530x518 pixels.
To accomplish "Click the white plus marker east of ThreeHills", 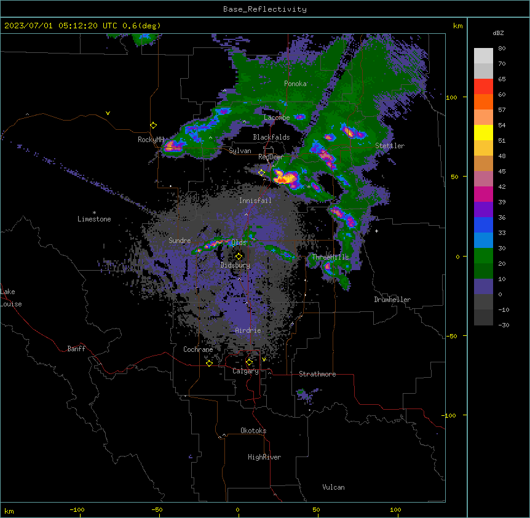I will [376, 231].
